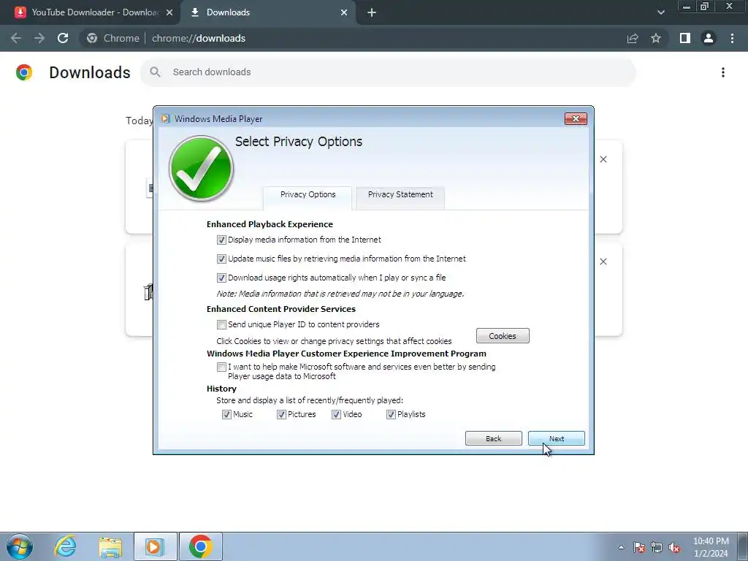This screenshot has height=561, width=748.
Task: Close the YouTube Downloader tab
Action: coord(169,12)
